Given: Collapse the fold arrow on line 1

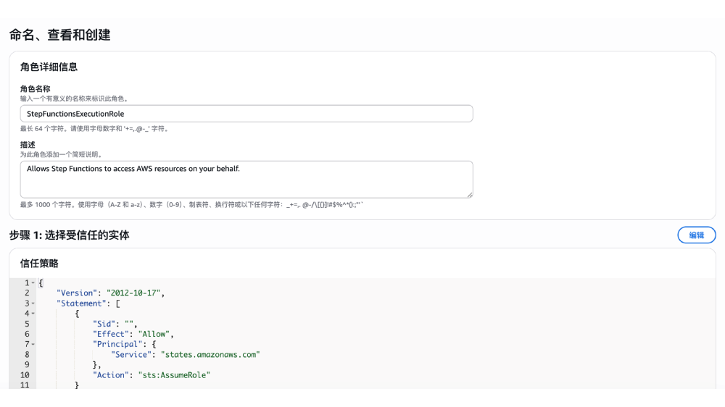Looking at the screenshot, I should (33, 283).
